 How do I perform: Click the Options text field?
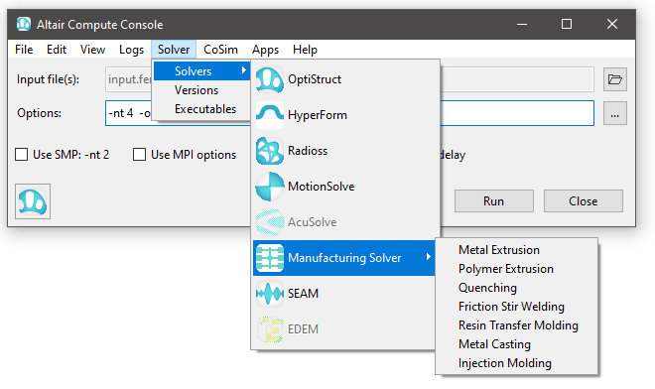click(x=349, y=113)
